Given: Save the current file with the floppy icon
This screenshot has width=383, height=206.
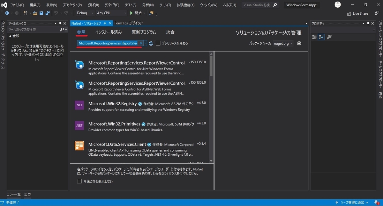Looking at the screenshot, I should click(41, 13).
